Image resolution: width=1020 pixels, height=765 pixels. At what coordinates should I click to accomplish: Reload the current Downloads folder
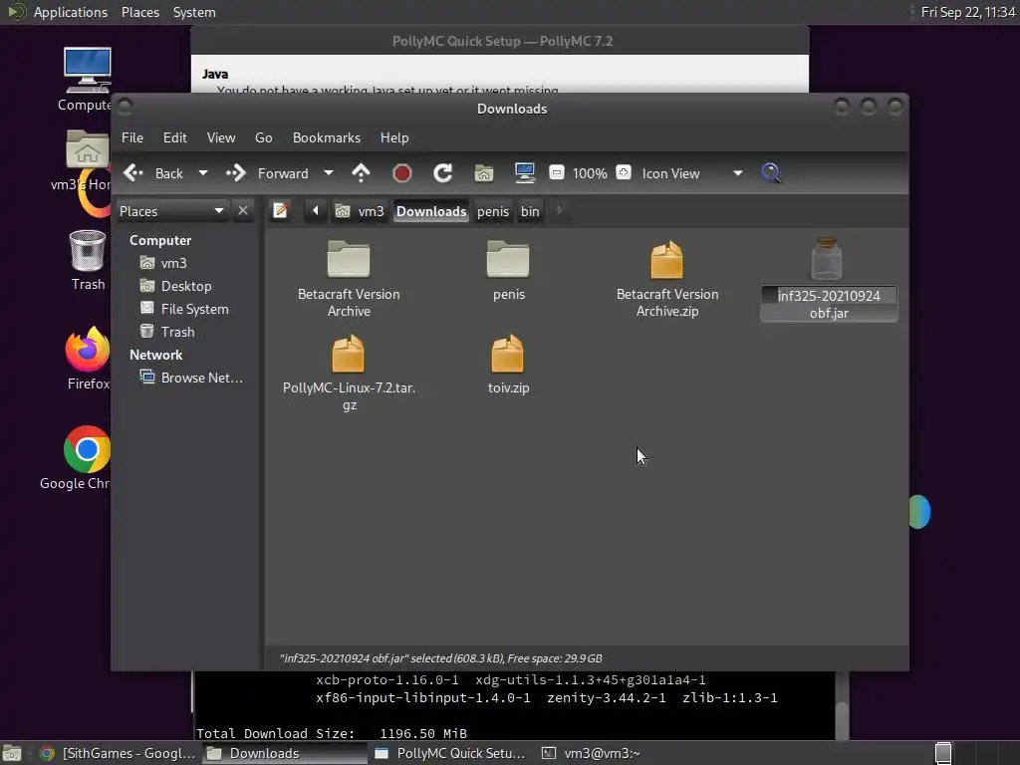click(442, 173)
